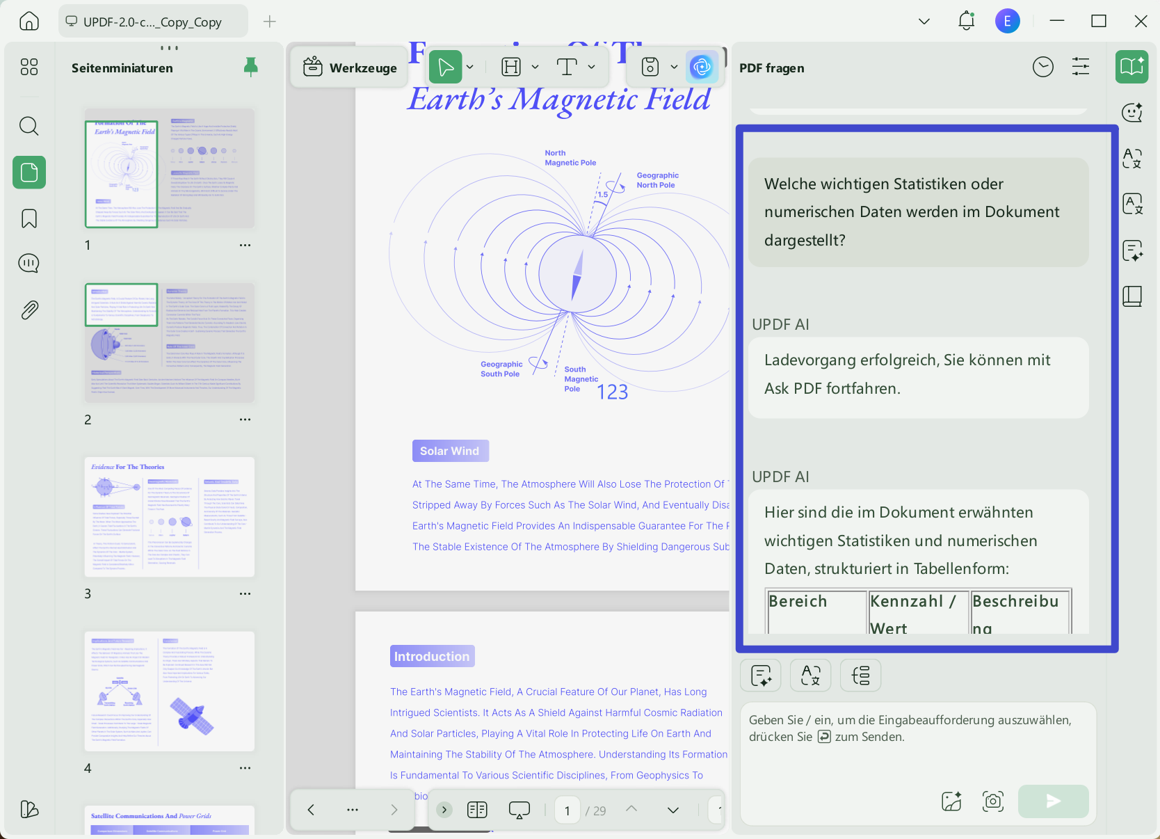Screen dimensions: 1160x839
Task: Click the mind map quick-prompt button
Action: 861,675
